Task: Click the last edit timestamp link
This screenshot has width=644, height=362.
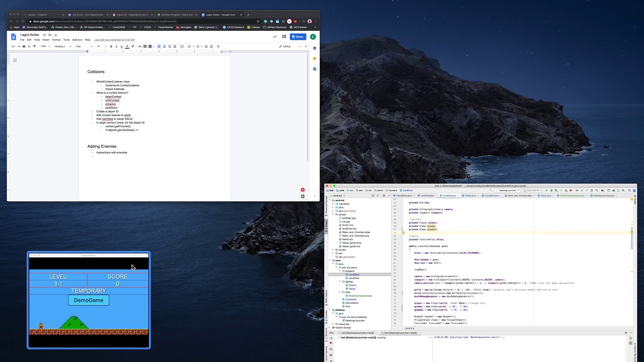Action: pyautogui.click(x=114, y=40)
